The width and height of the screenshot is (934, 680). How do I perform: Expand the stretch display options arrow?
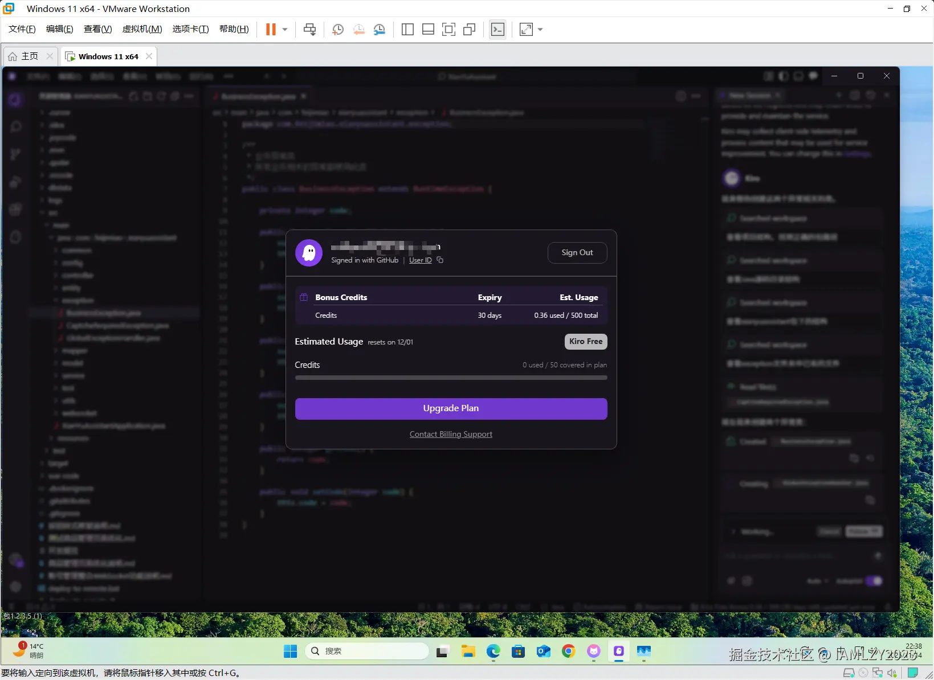tap(540, 30)
